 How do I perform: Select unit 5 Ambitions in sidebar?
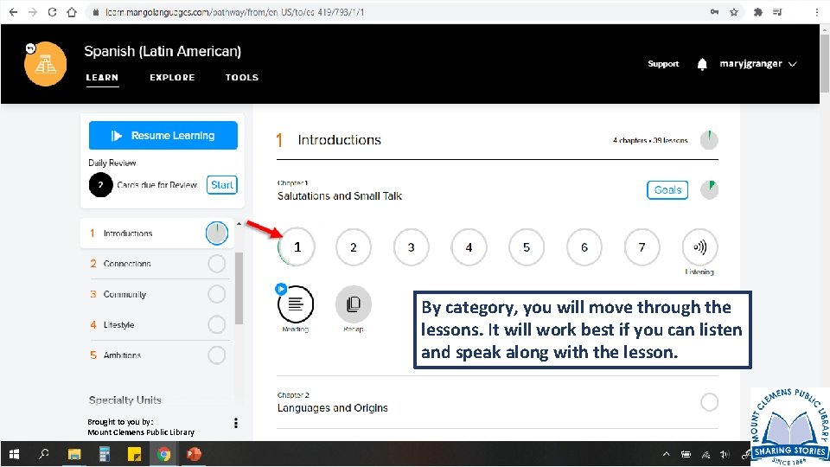pyautogui.click(x=157, y=355)
